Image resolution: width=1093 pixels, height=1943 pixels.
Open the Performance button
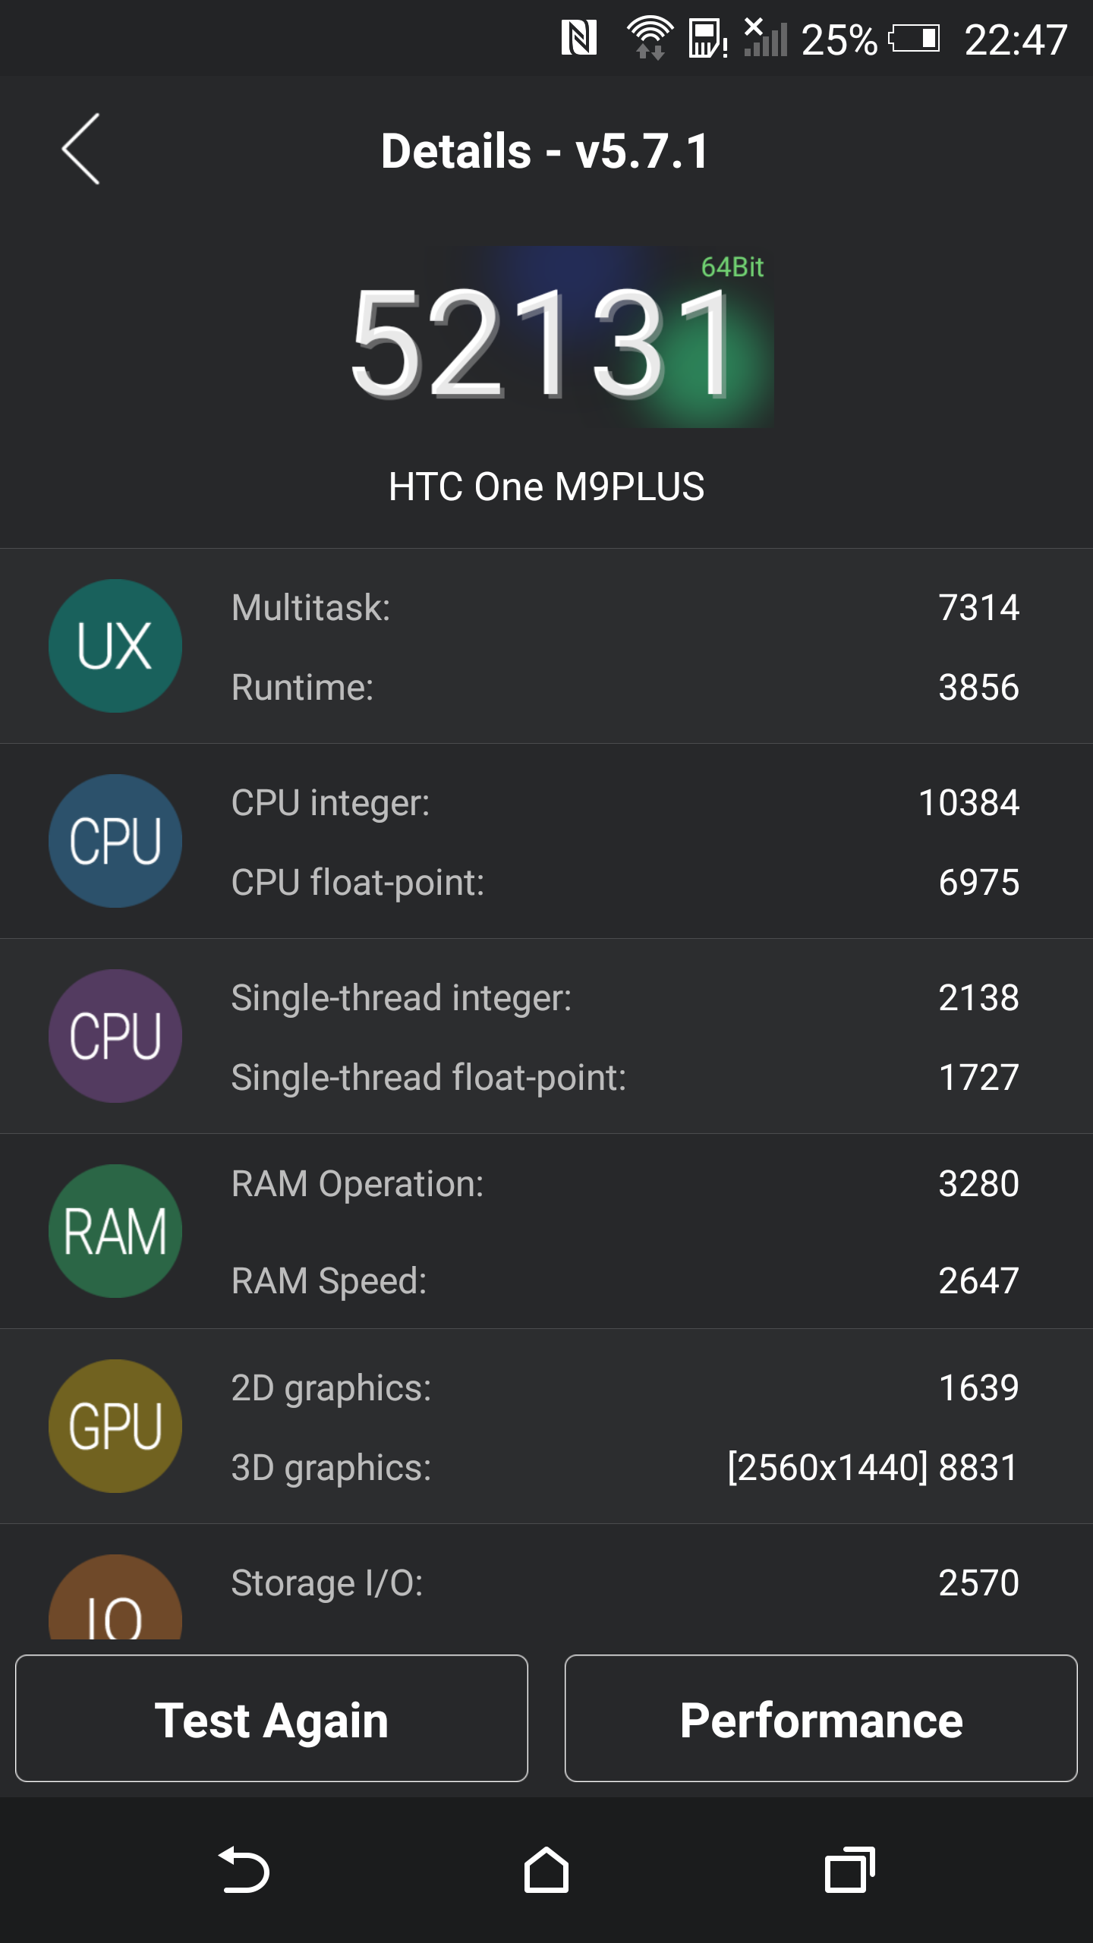click(821, 1718)
